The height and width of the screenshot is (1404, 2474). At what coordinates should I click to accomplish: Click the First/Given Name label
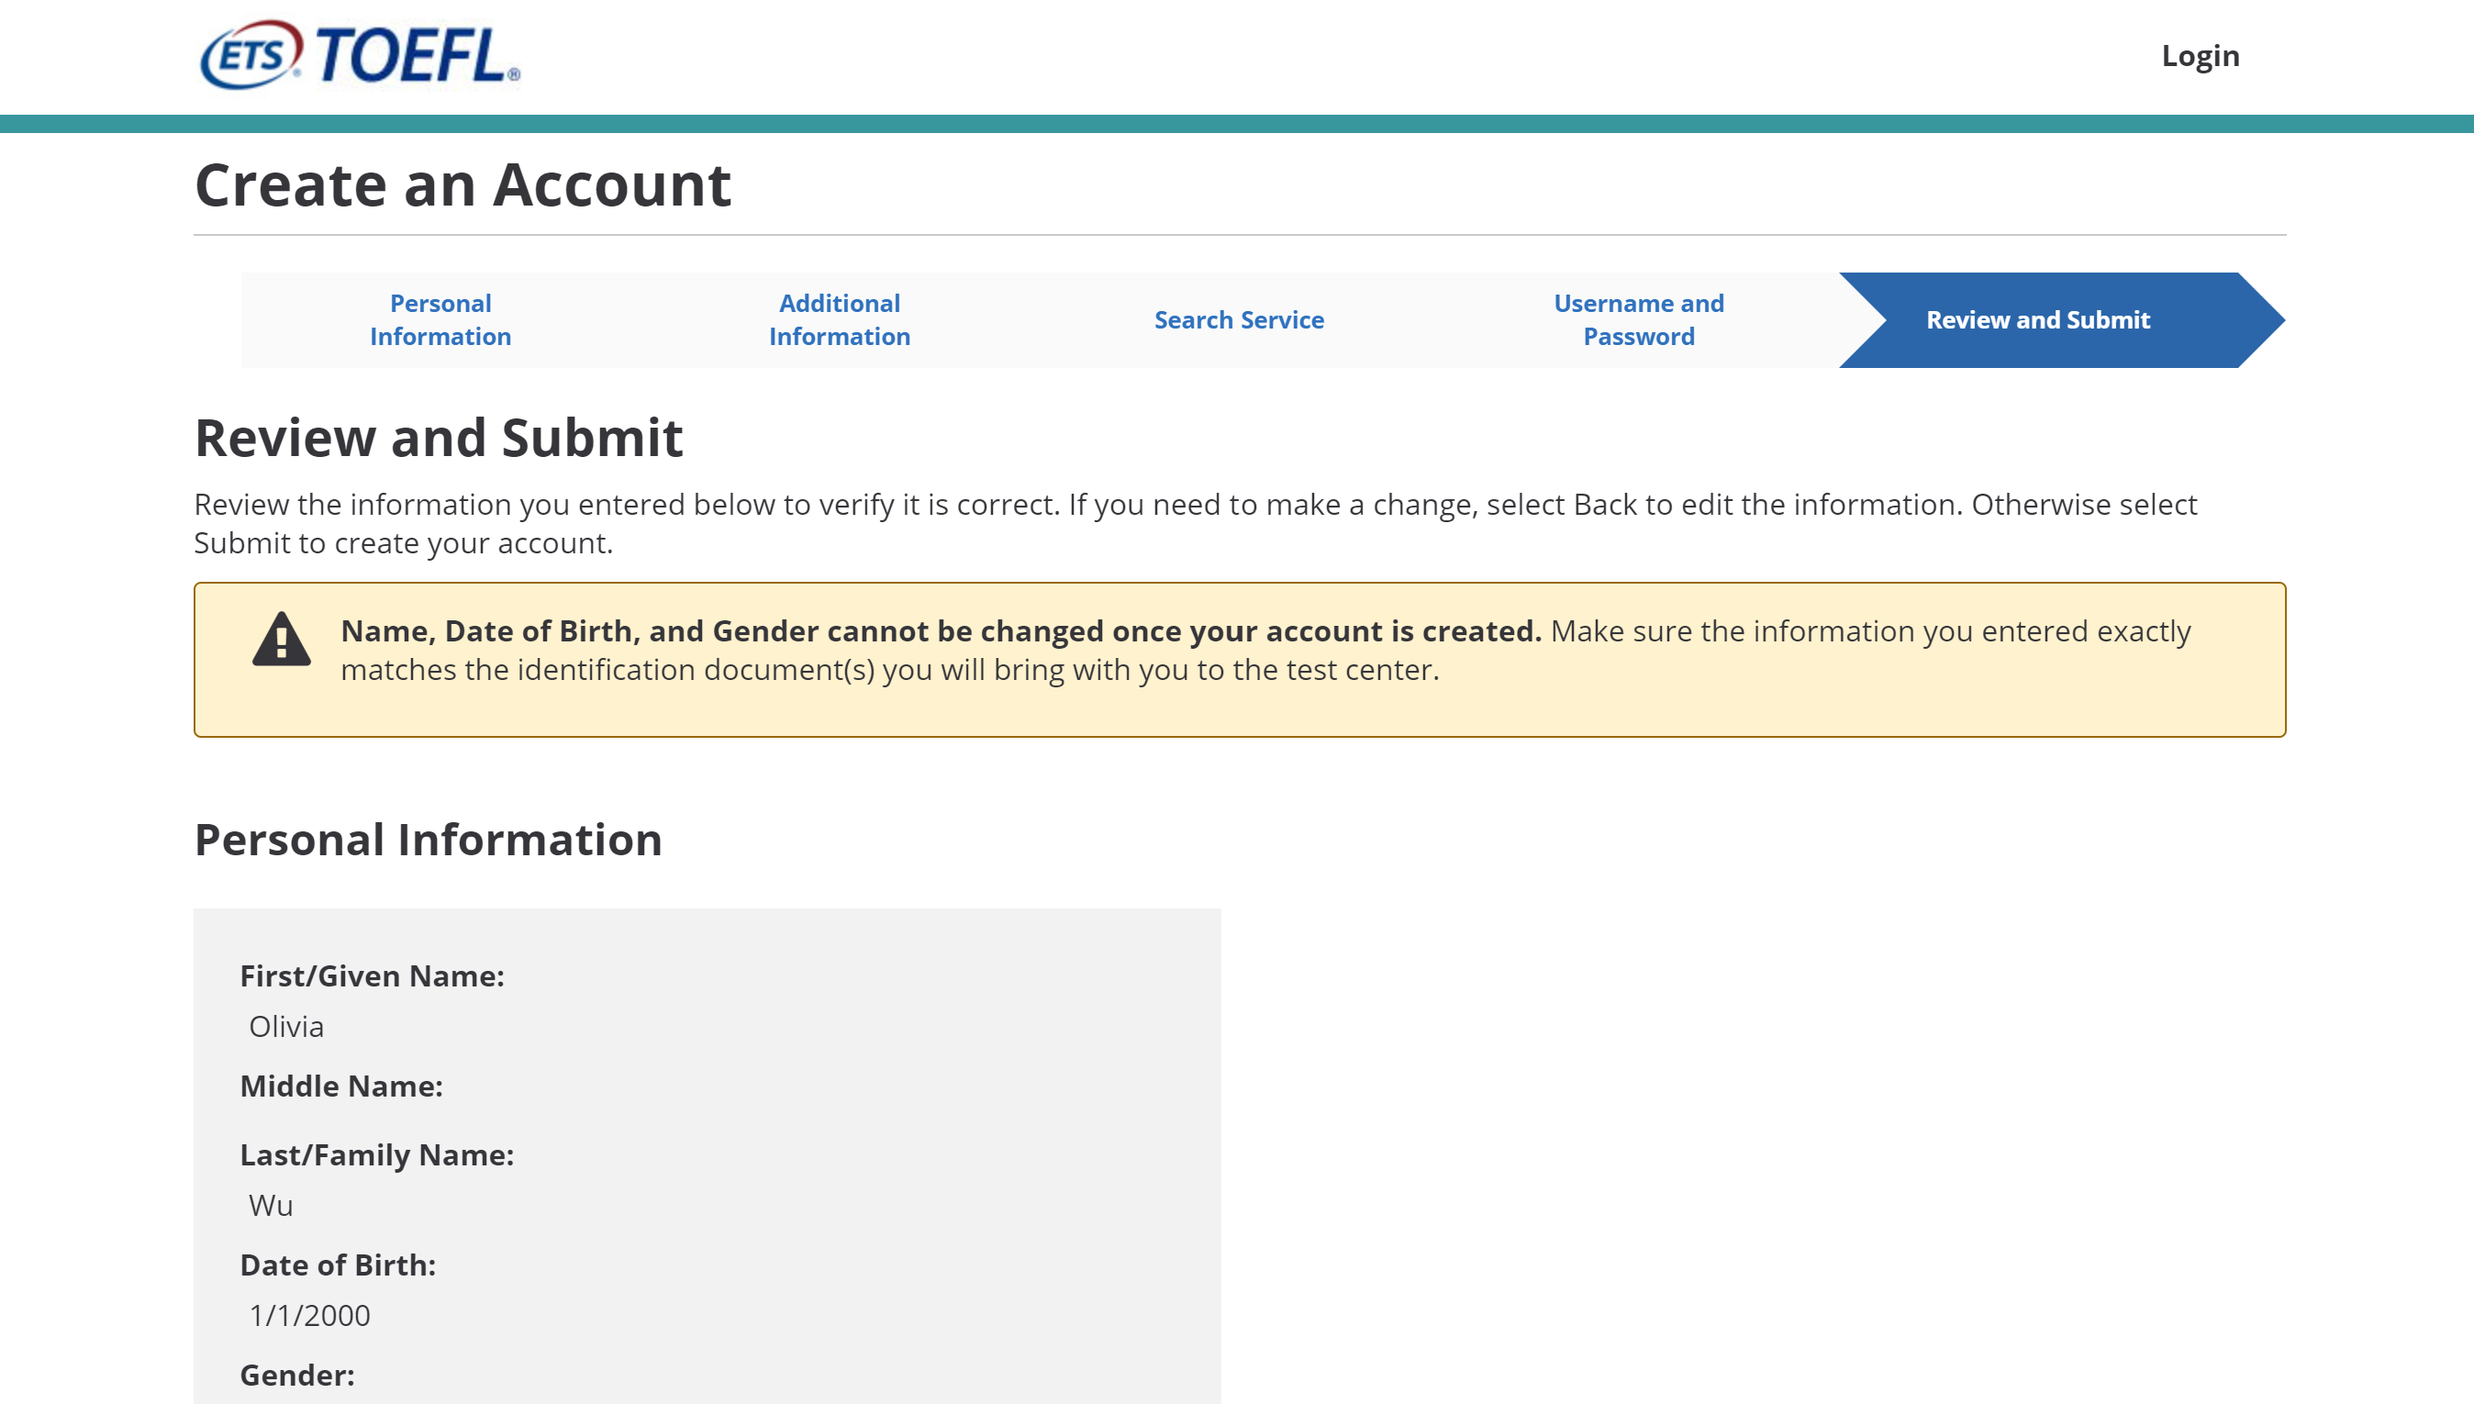[x=373, y=975]
